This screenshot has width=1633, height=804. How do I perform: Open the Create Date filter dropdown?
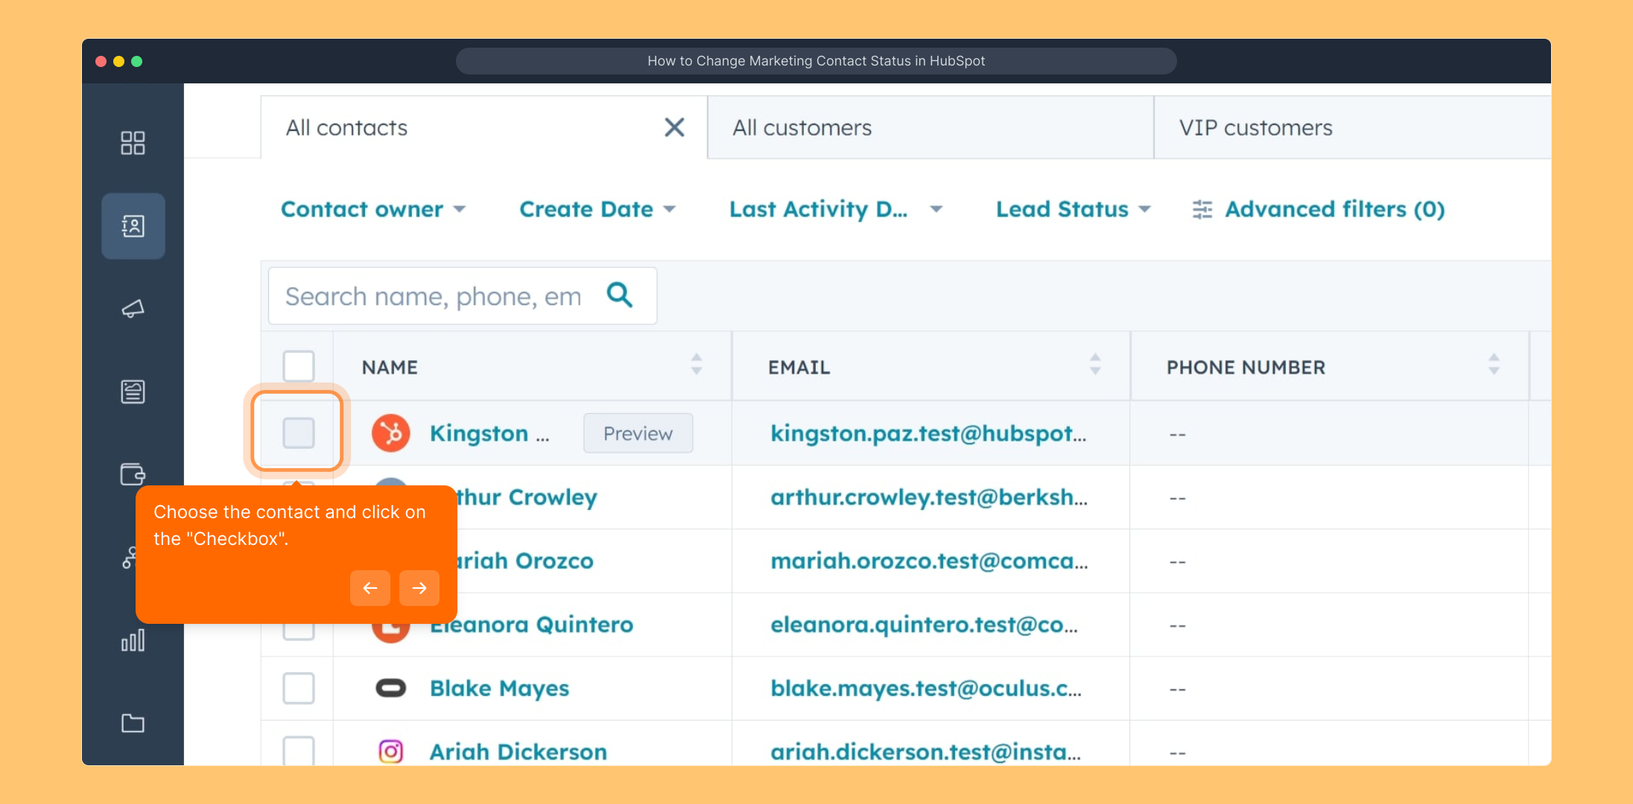click(x=597, y=209)
